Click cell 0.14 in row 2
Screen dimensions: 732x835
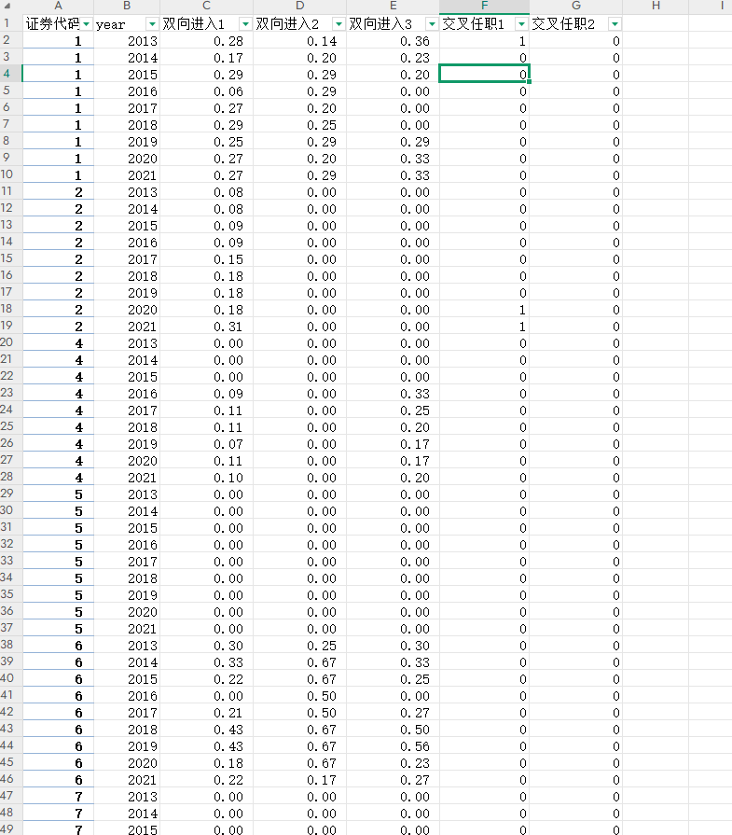(299, 41)
